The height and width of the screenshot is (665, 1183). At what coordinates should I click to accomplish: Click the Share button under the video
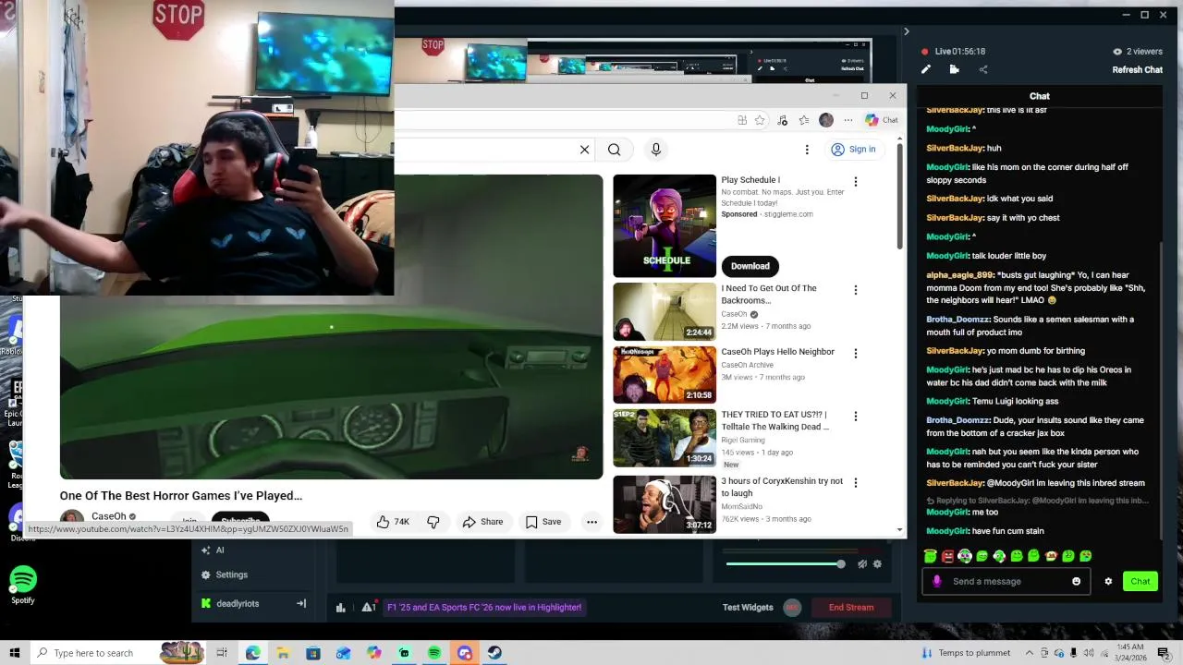(x=482, y=522)
